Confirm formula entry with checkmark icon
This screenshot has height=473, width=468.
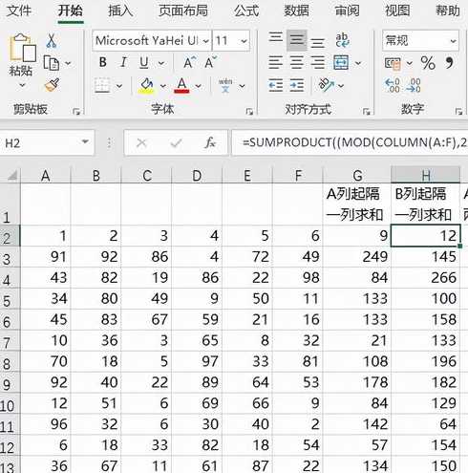[x=176, y=143]
